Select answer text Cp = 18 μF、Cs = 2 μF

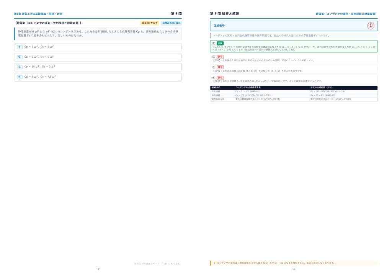(x=40, y=67)
